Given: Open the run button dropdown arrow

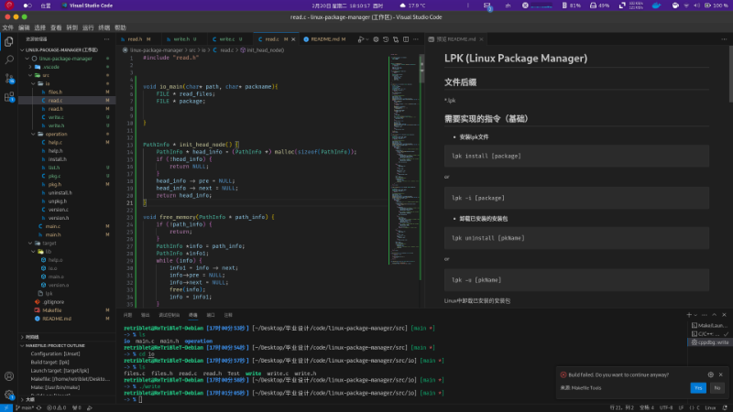Looking at the screenshot, I should click(x=367, y=39).
